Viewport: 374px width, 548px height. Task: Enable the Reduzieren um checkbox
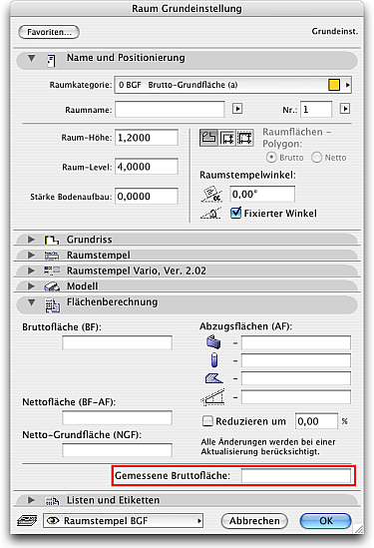[207, 421]
